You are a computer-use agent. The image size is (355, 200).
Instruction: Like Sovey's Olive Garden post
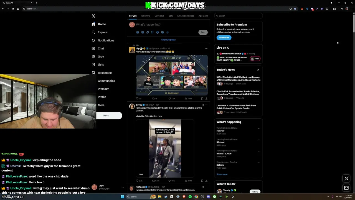click(171, 181)
